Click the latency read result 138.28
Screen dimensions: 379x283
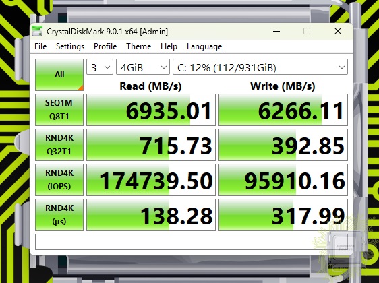151,215
